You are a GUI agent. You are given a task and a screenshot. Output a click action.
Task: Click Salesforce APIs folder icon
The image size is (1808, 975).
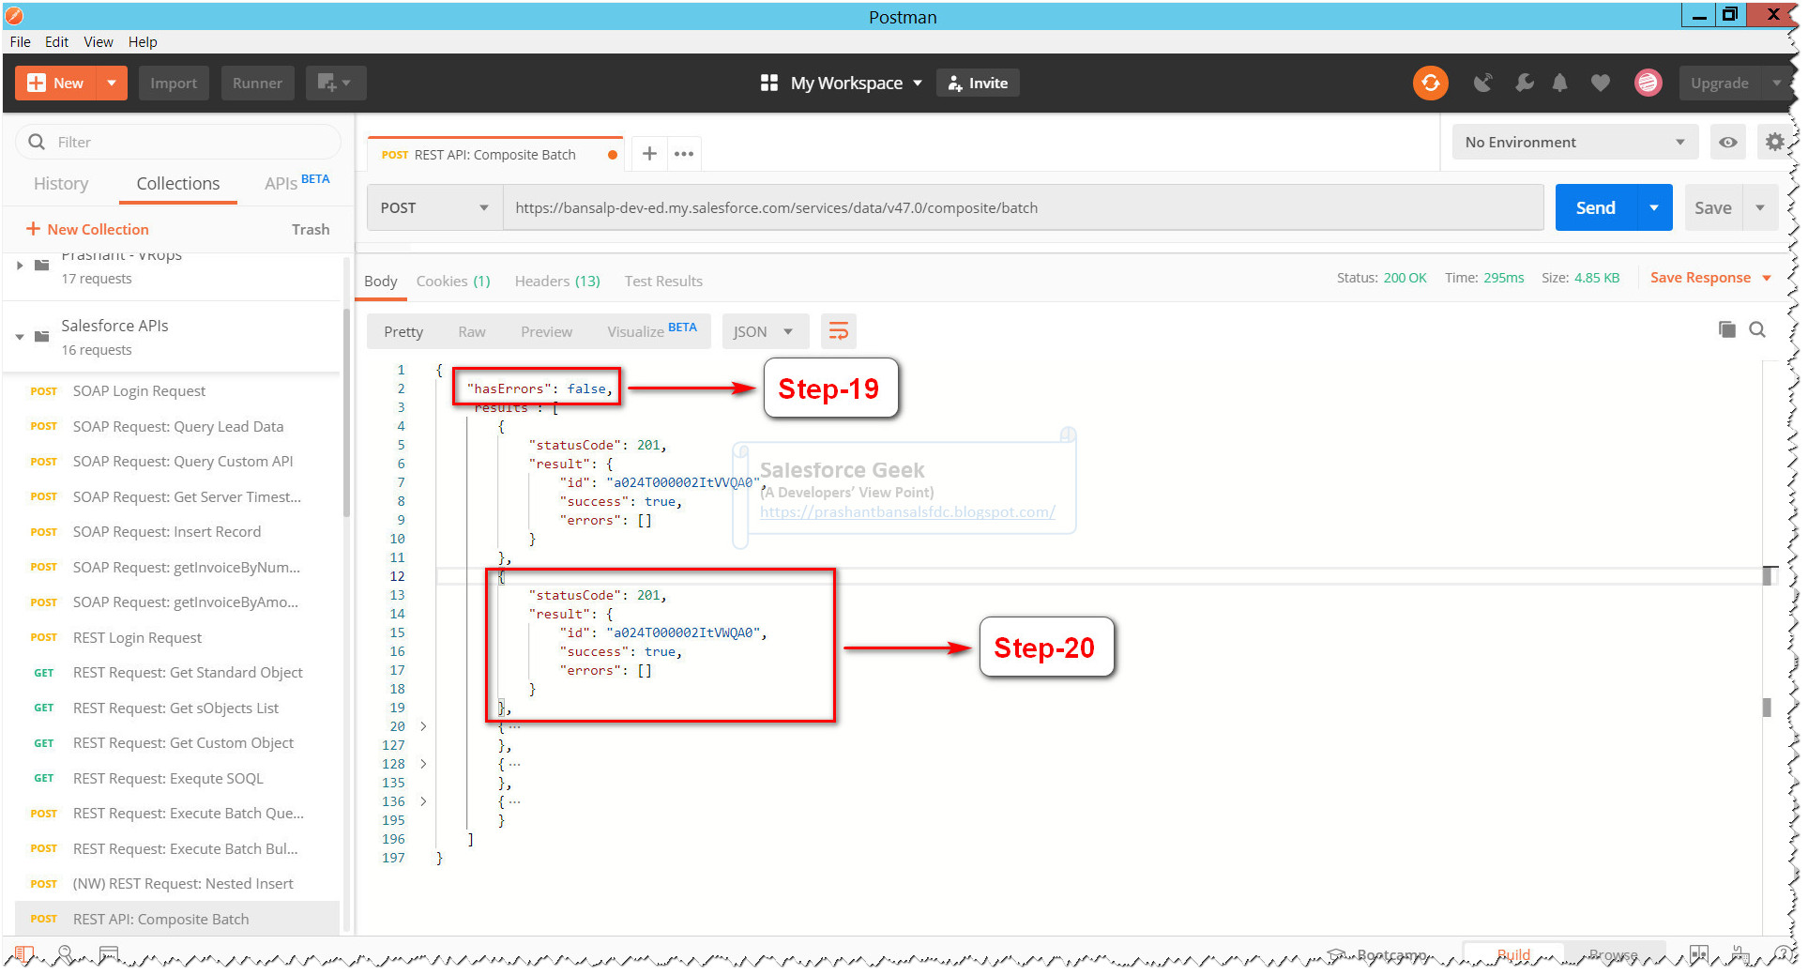41,336
